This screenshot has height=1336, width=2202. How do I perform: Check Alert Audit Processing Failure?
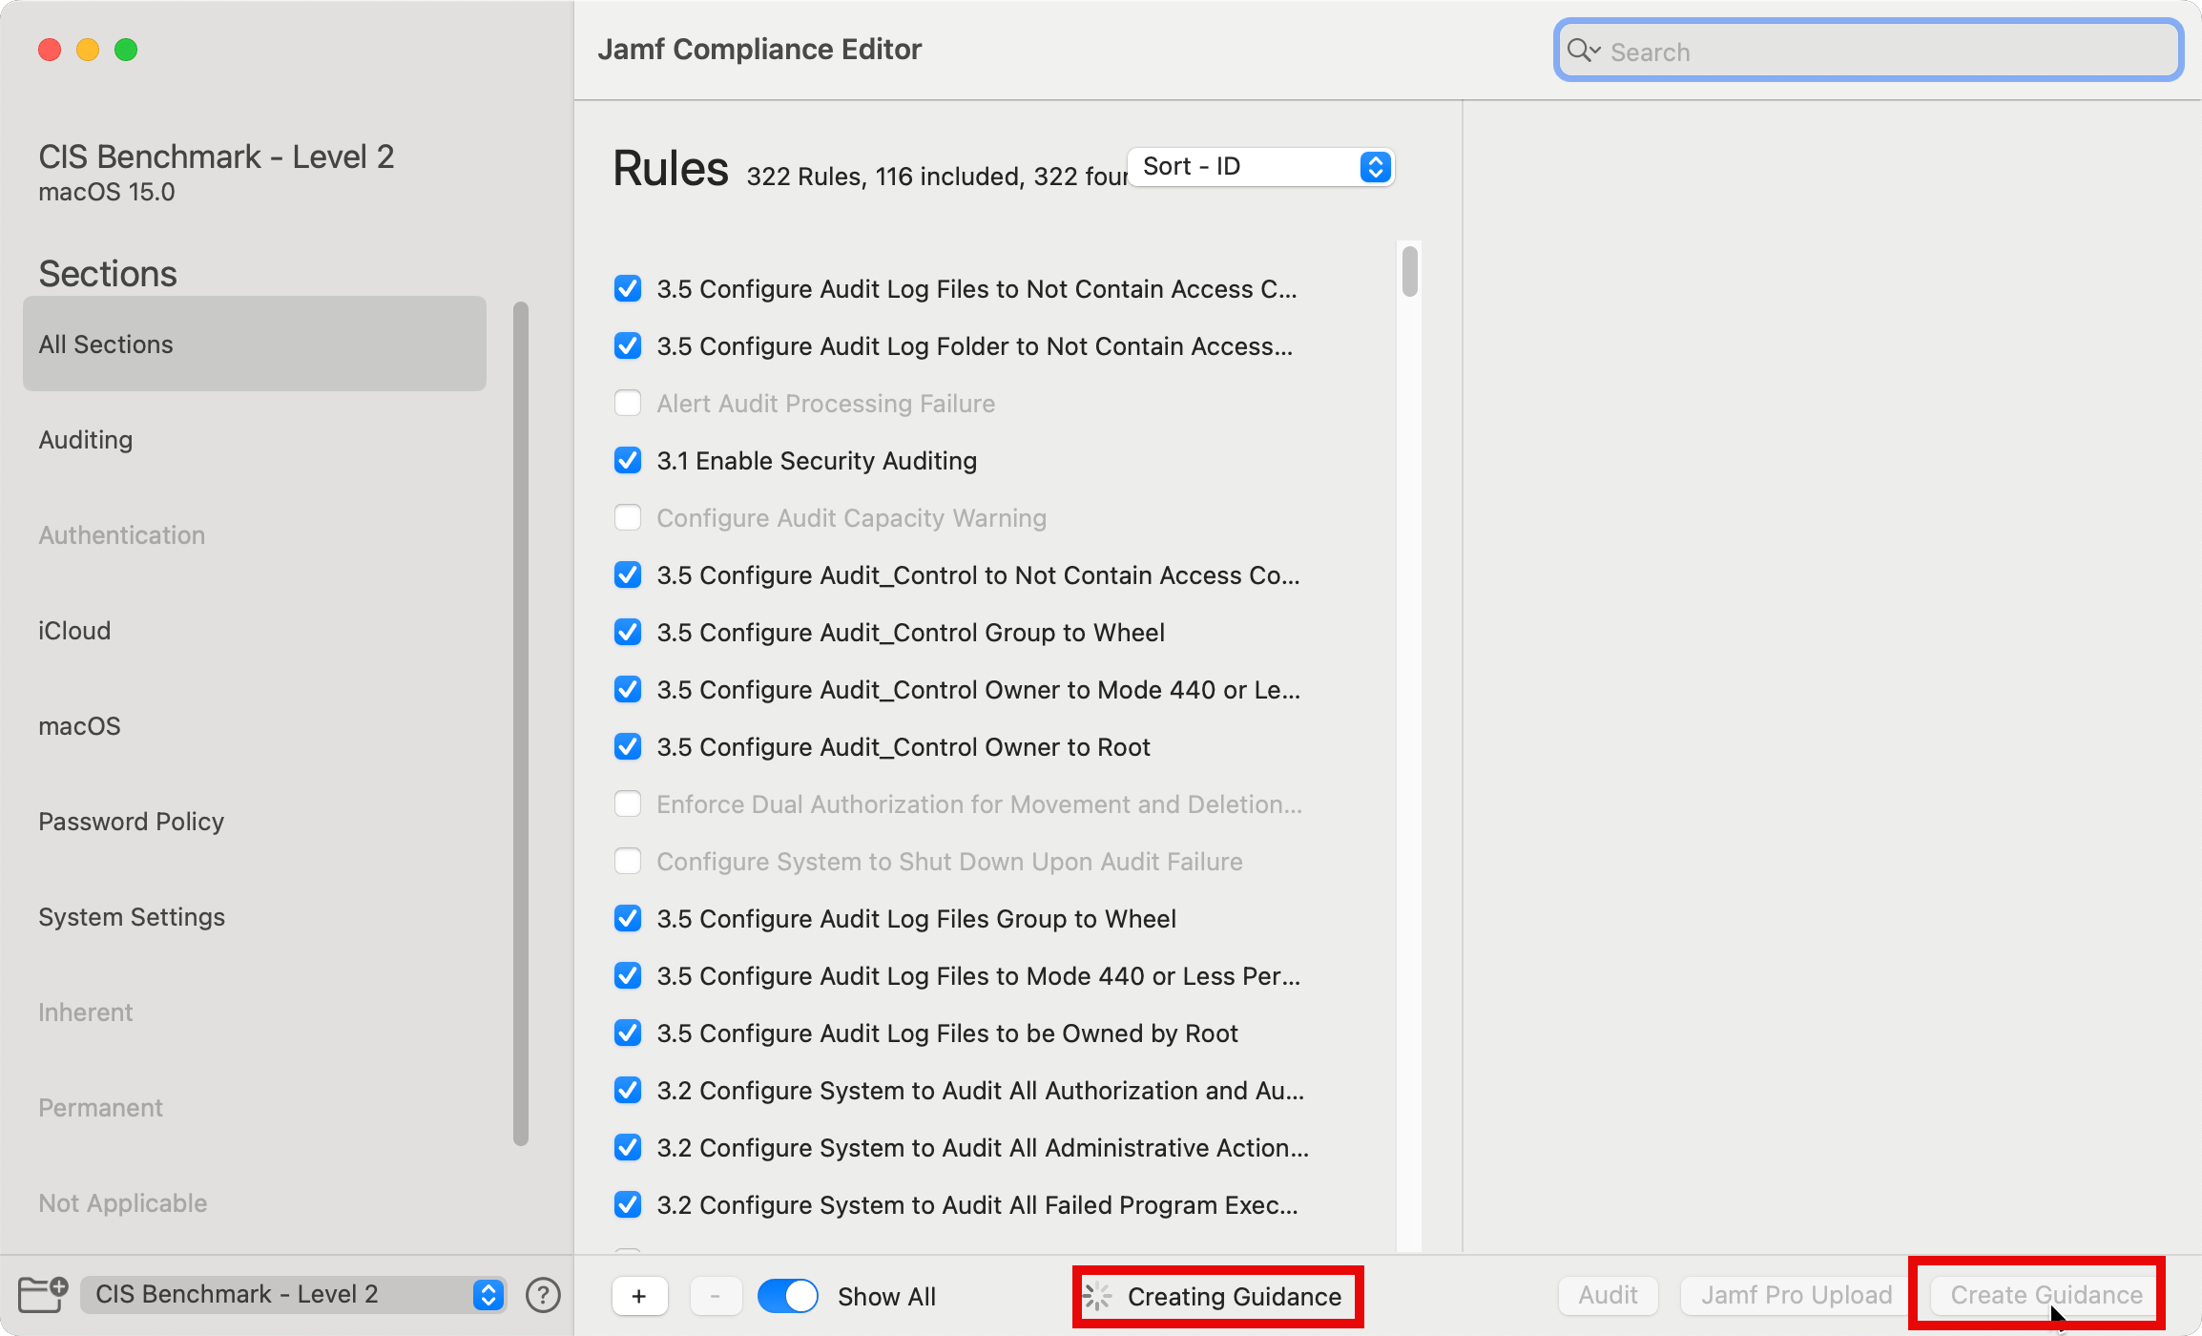[627, 403]
